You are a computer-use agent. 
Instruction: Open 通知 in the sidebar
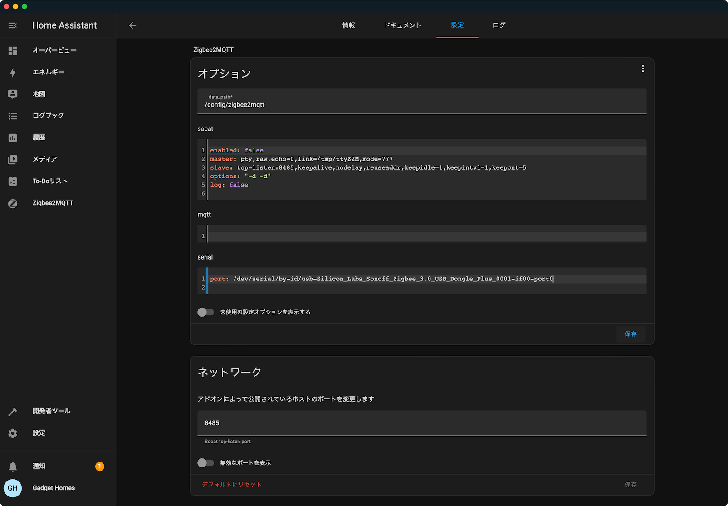tap(39, 466)
